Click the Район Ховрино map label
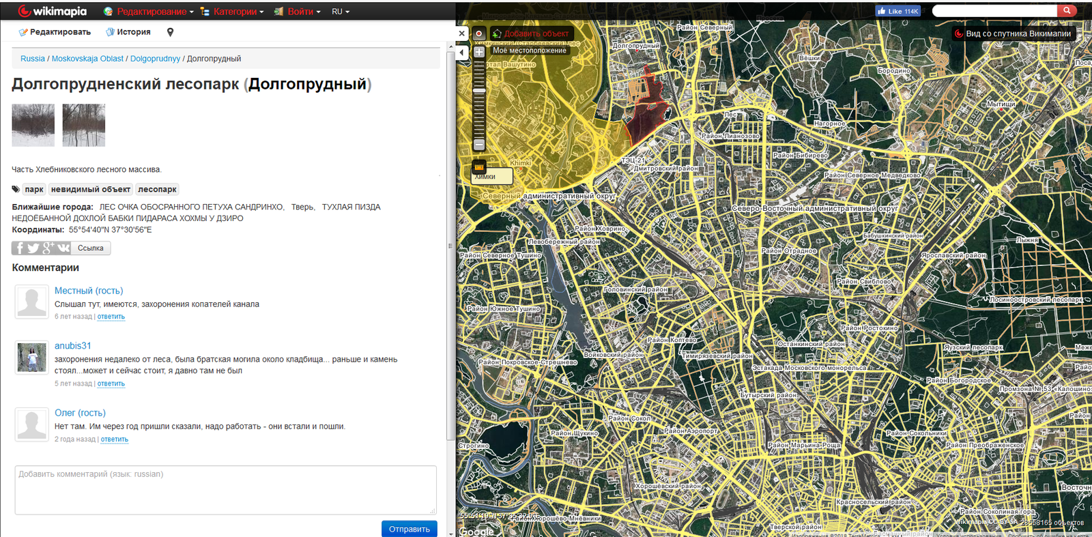1092x537 pixels. click(600, 229)
